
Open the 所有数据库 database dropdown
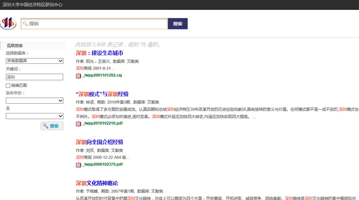tap(34, 61)
